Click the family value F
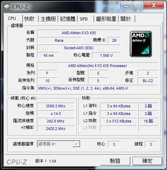Viewport: 167px width, 170px height. 47,73
